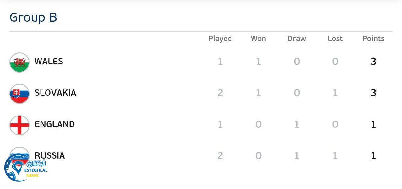The image size is (402, 189).
Task: Click Slovakia's points value
Action: (x=373, y=93)
